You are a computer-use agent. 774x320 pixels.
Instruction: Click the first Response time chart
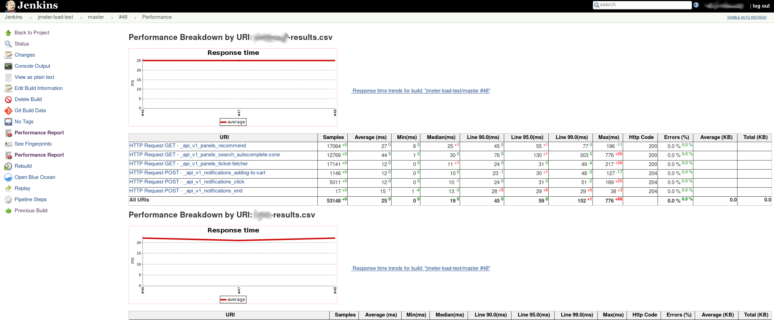(233, 87)
